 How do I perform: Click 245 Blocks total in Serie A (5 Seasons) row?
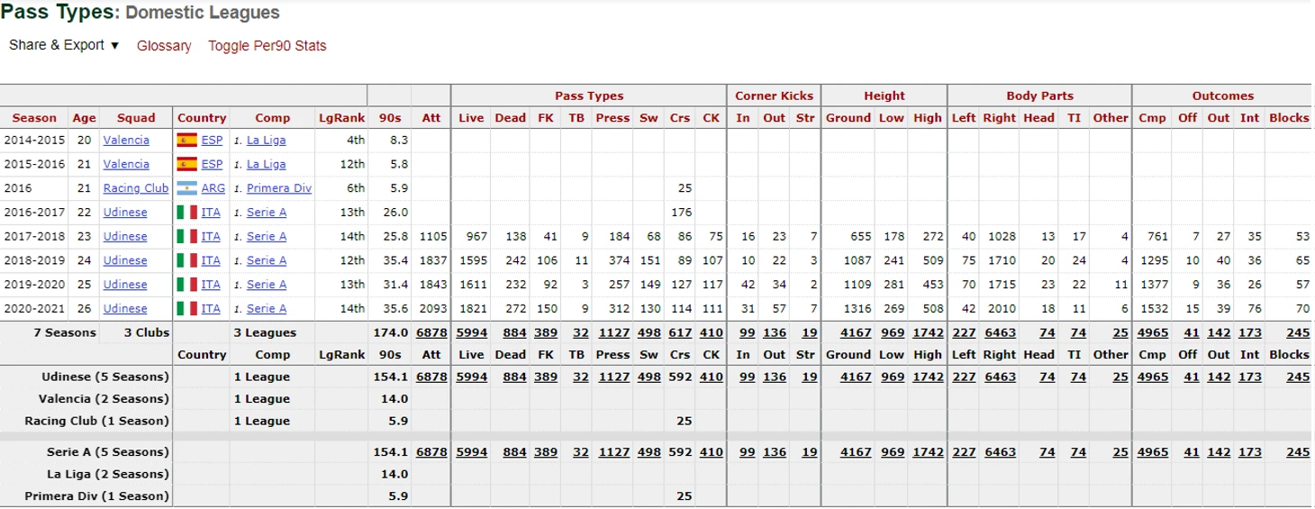[1298, 452]
